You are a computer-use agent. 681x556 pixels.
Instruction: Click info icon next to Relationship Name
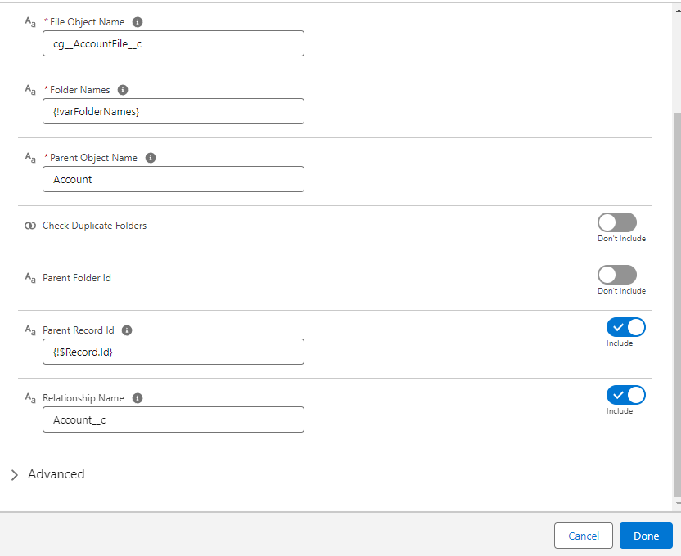pos(138,398)
